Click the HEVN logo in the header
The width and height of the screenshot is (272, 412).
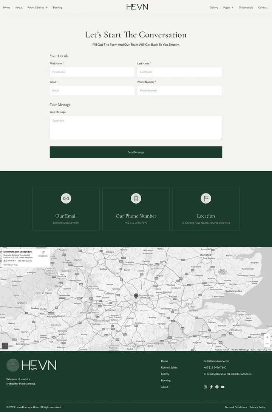click(x=137, y=7)
